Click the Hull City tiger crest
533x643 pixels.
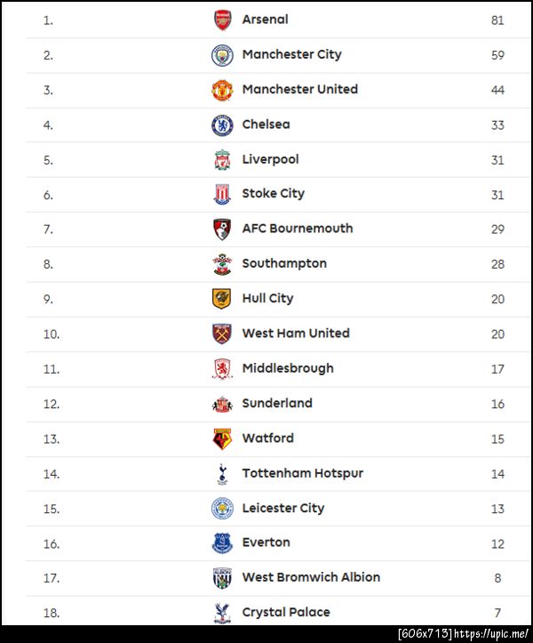[x=222, y=299]
